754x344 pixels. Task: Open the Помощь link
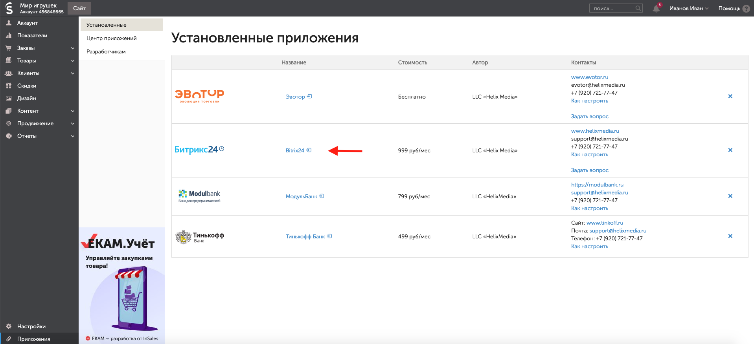(729, 8)
